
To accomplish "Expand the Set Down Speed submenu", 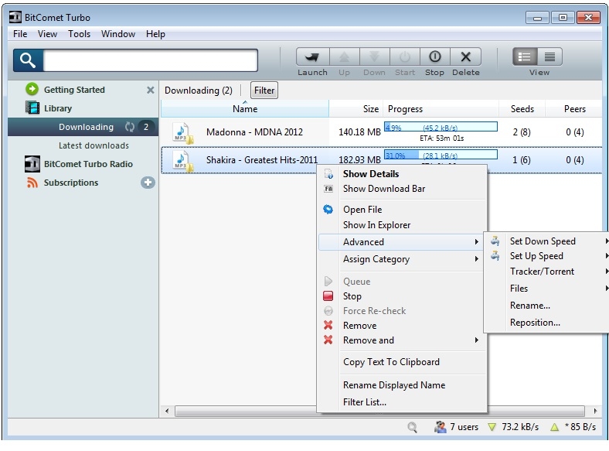I will pos(547,241).
